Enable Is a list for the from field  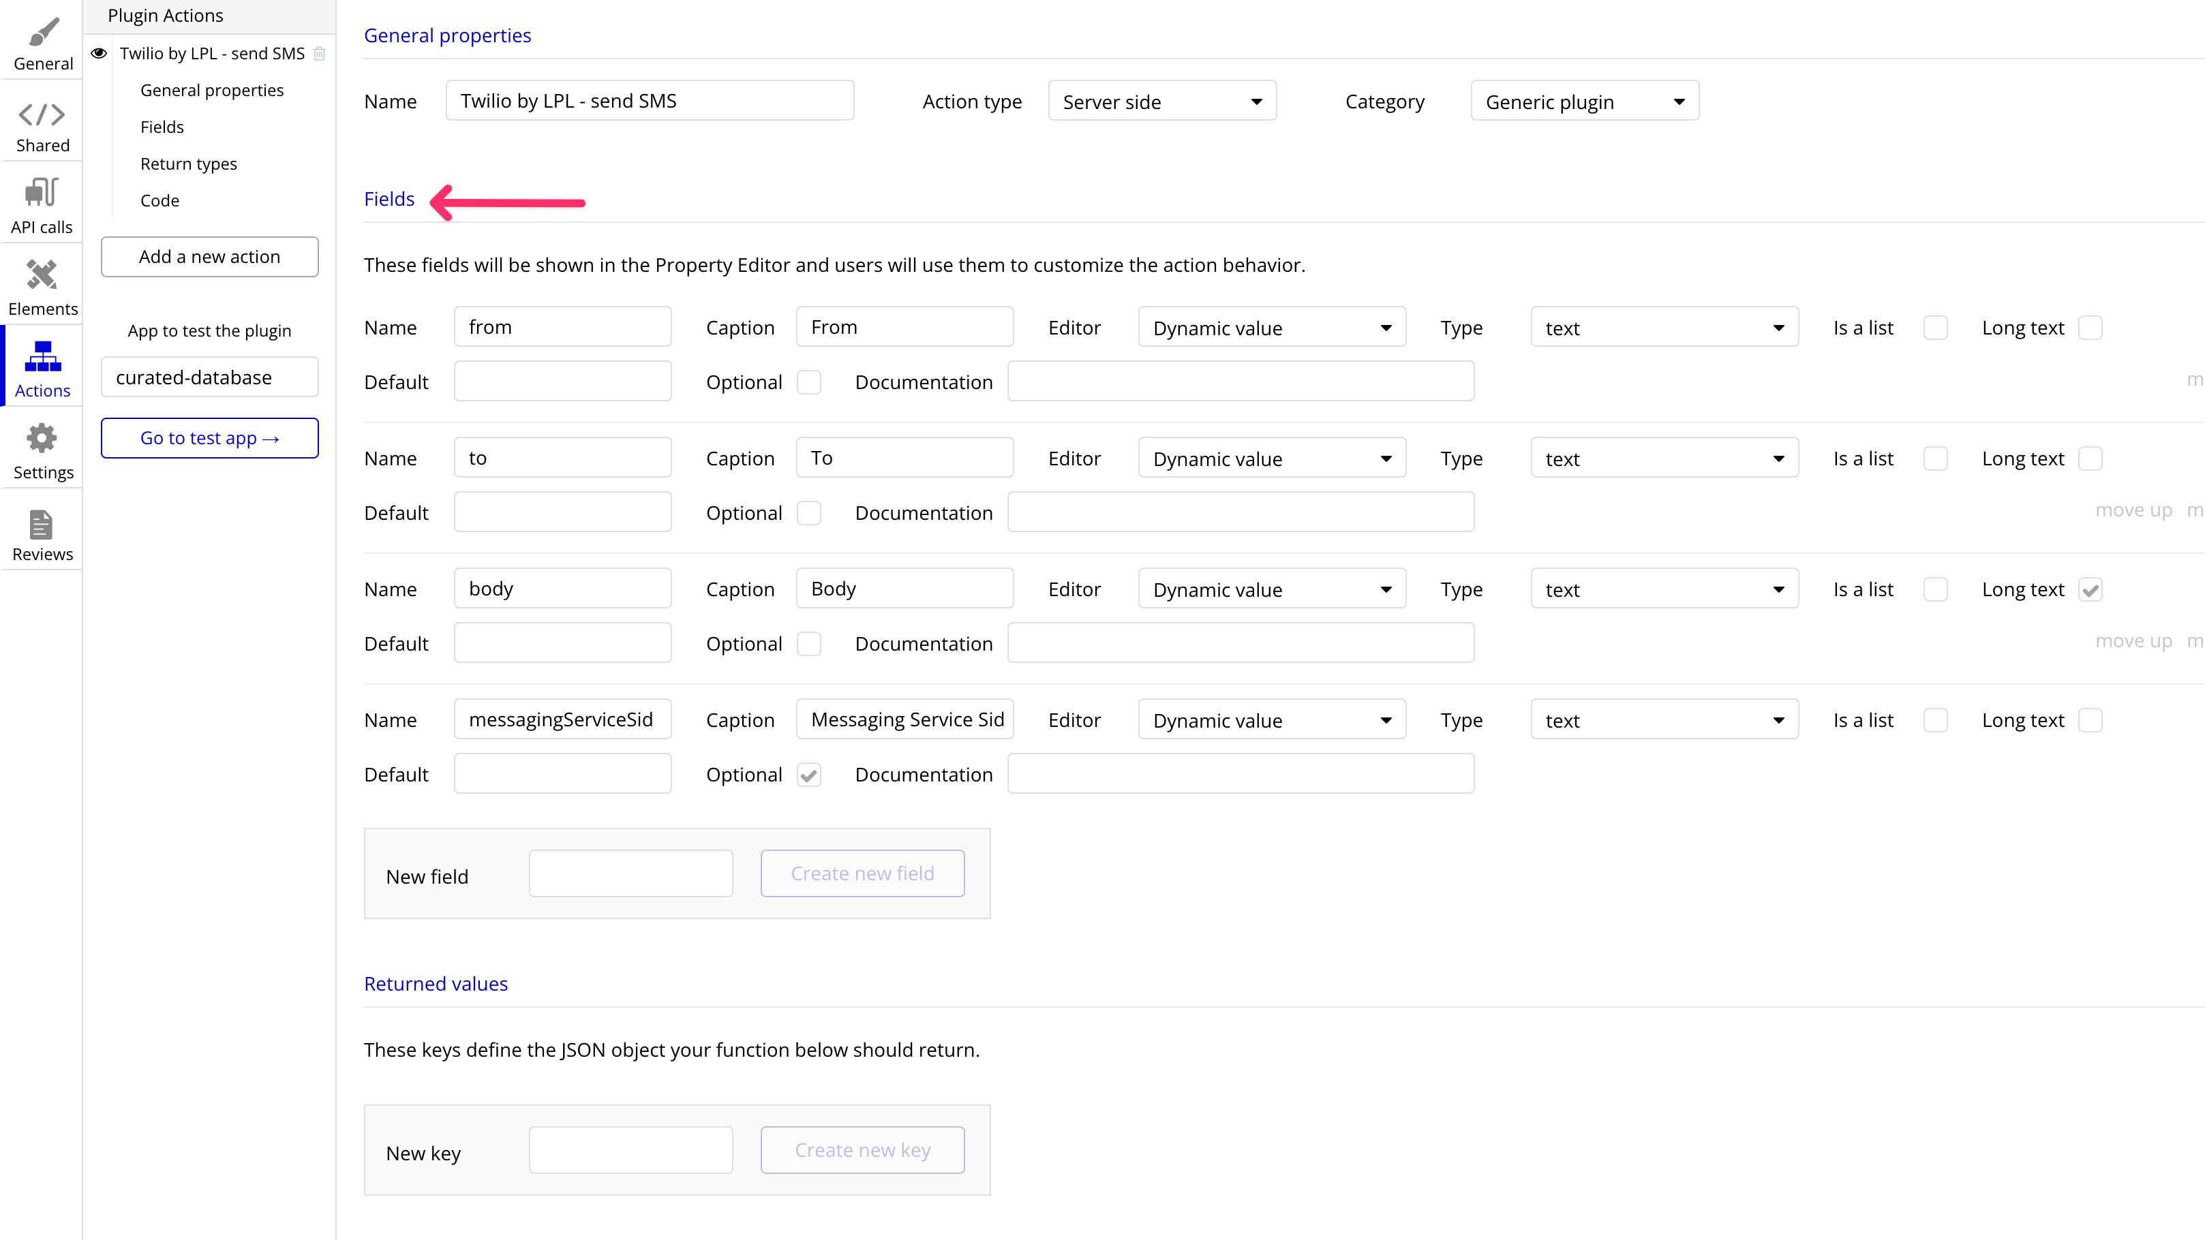[x=1935, y=328]
